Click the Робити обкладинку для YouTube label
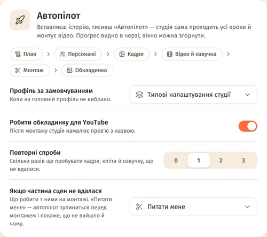This screenshot has width=267, height=237. point(59,123)
